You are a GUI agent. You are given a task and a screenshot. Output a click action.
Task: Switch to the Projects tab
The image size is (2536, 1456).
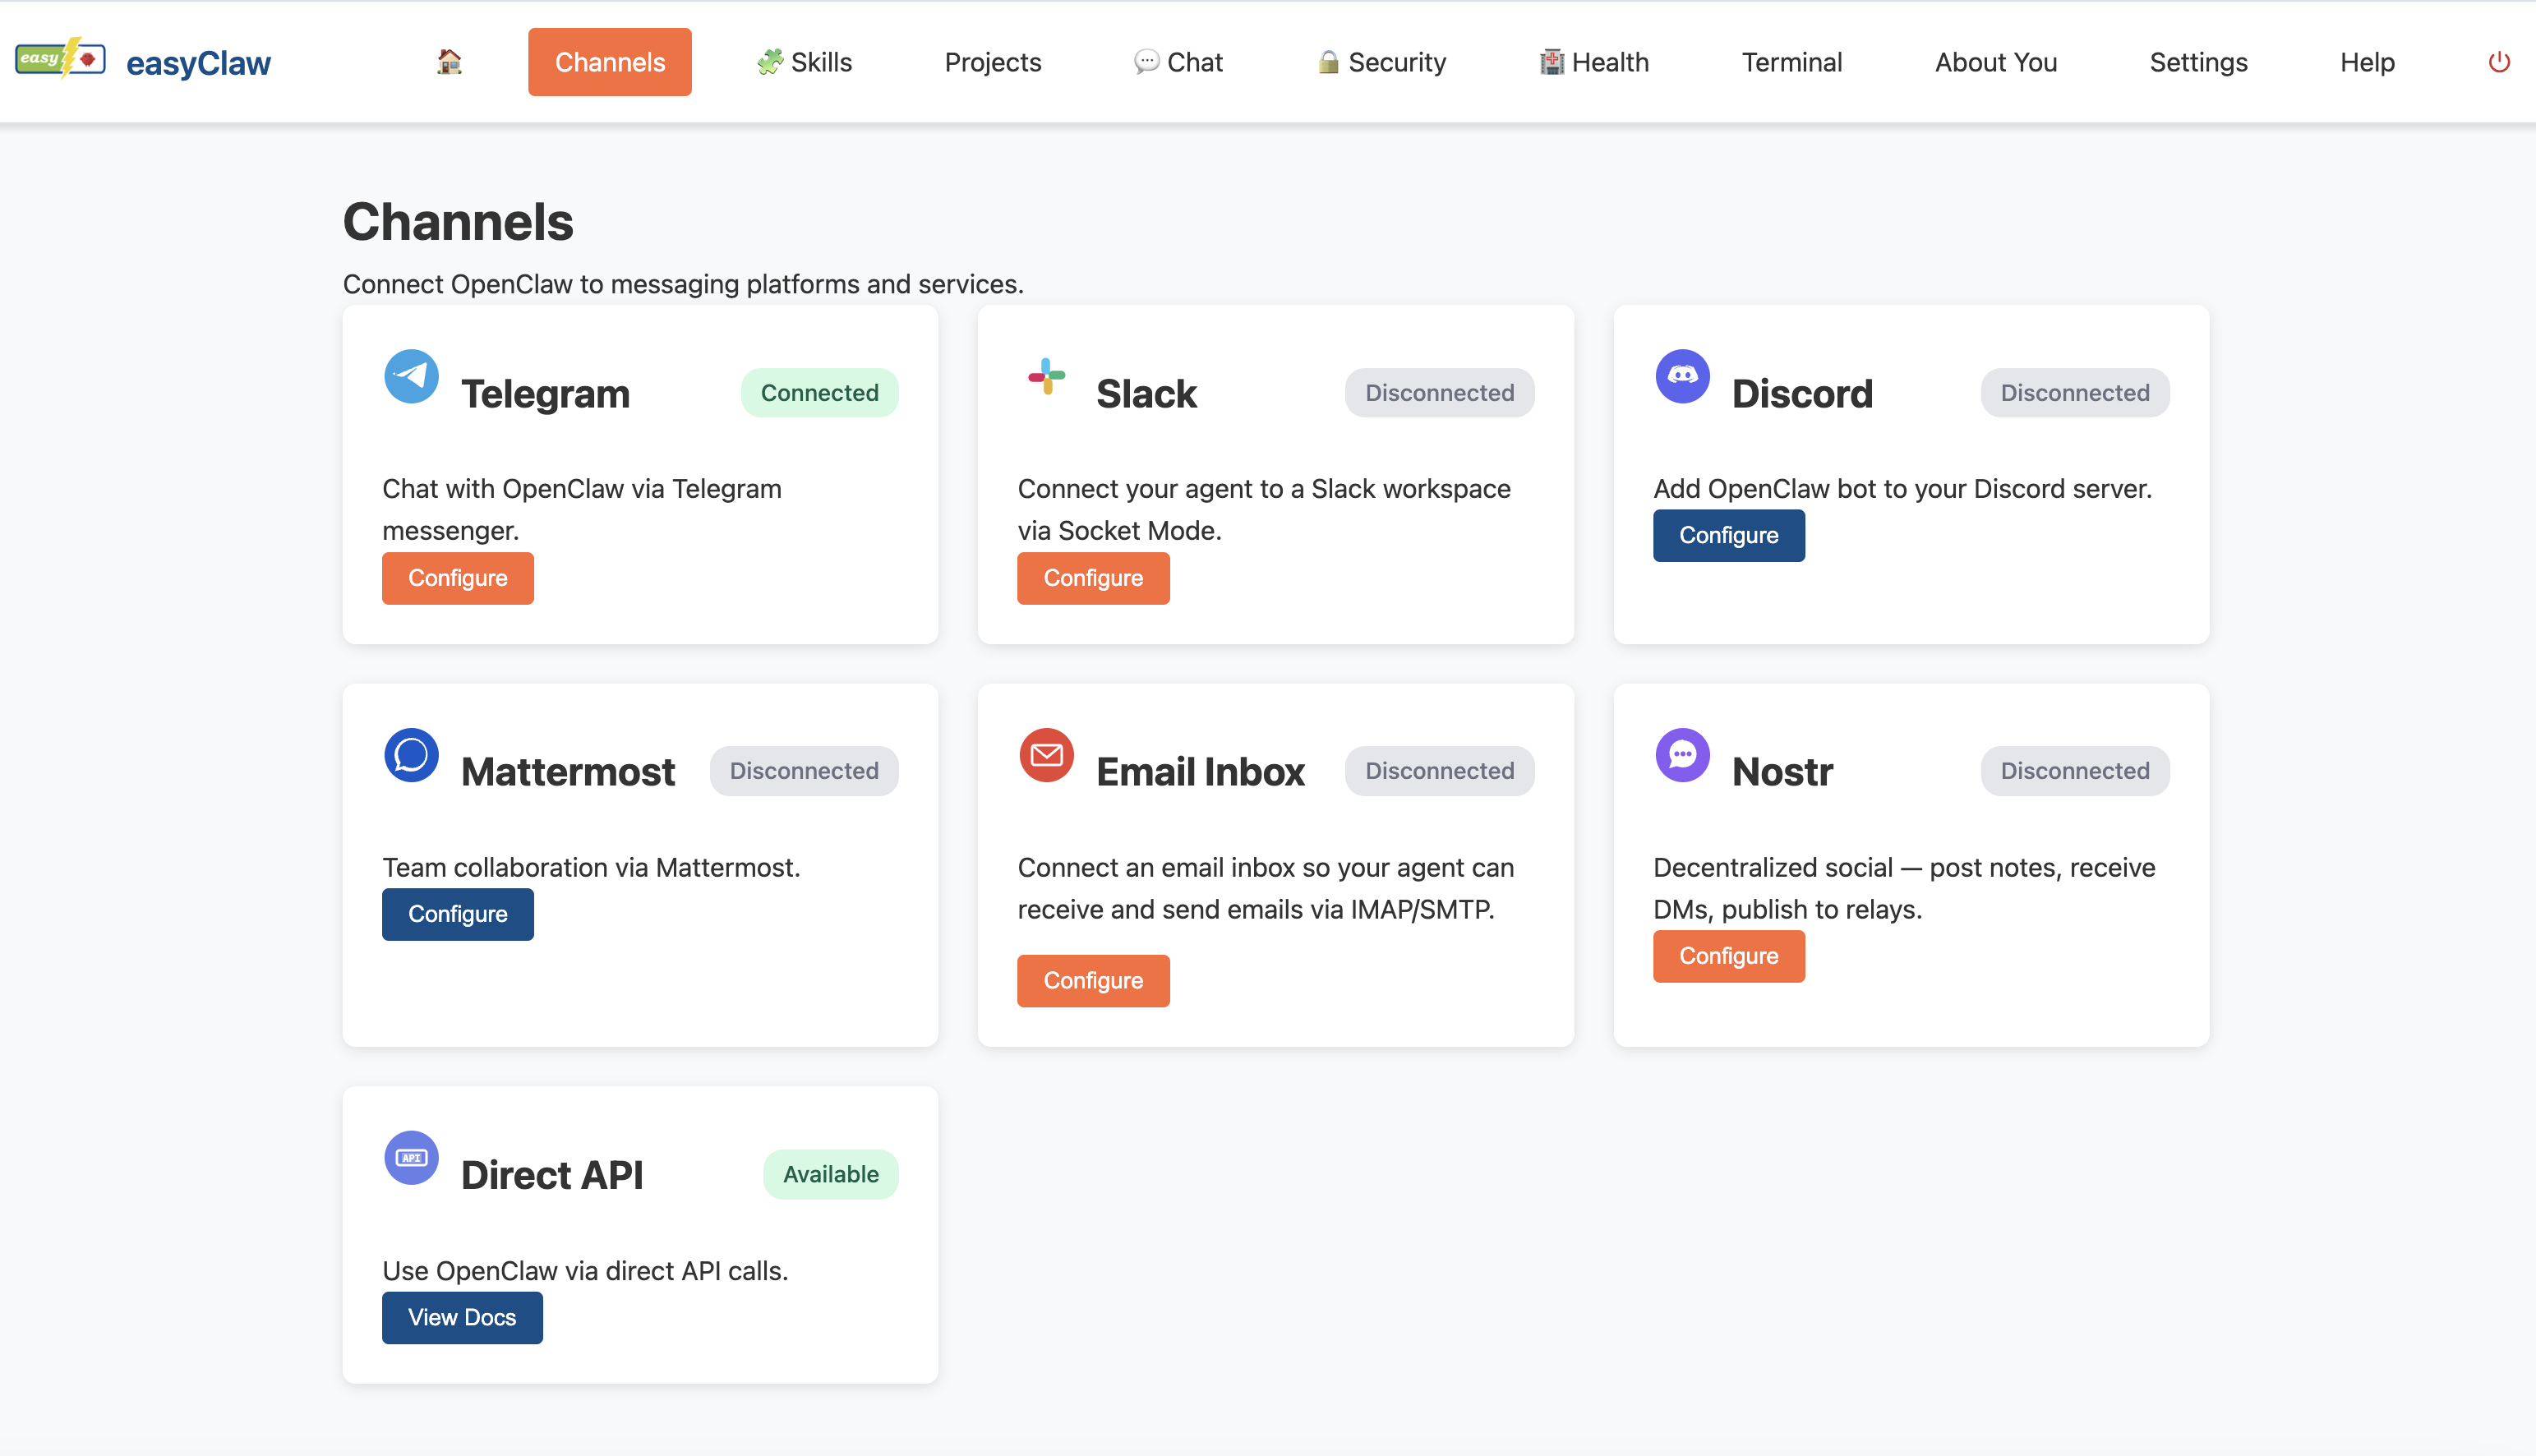(x=993, y=62)
